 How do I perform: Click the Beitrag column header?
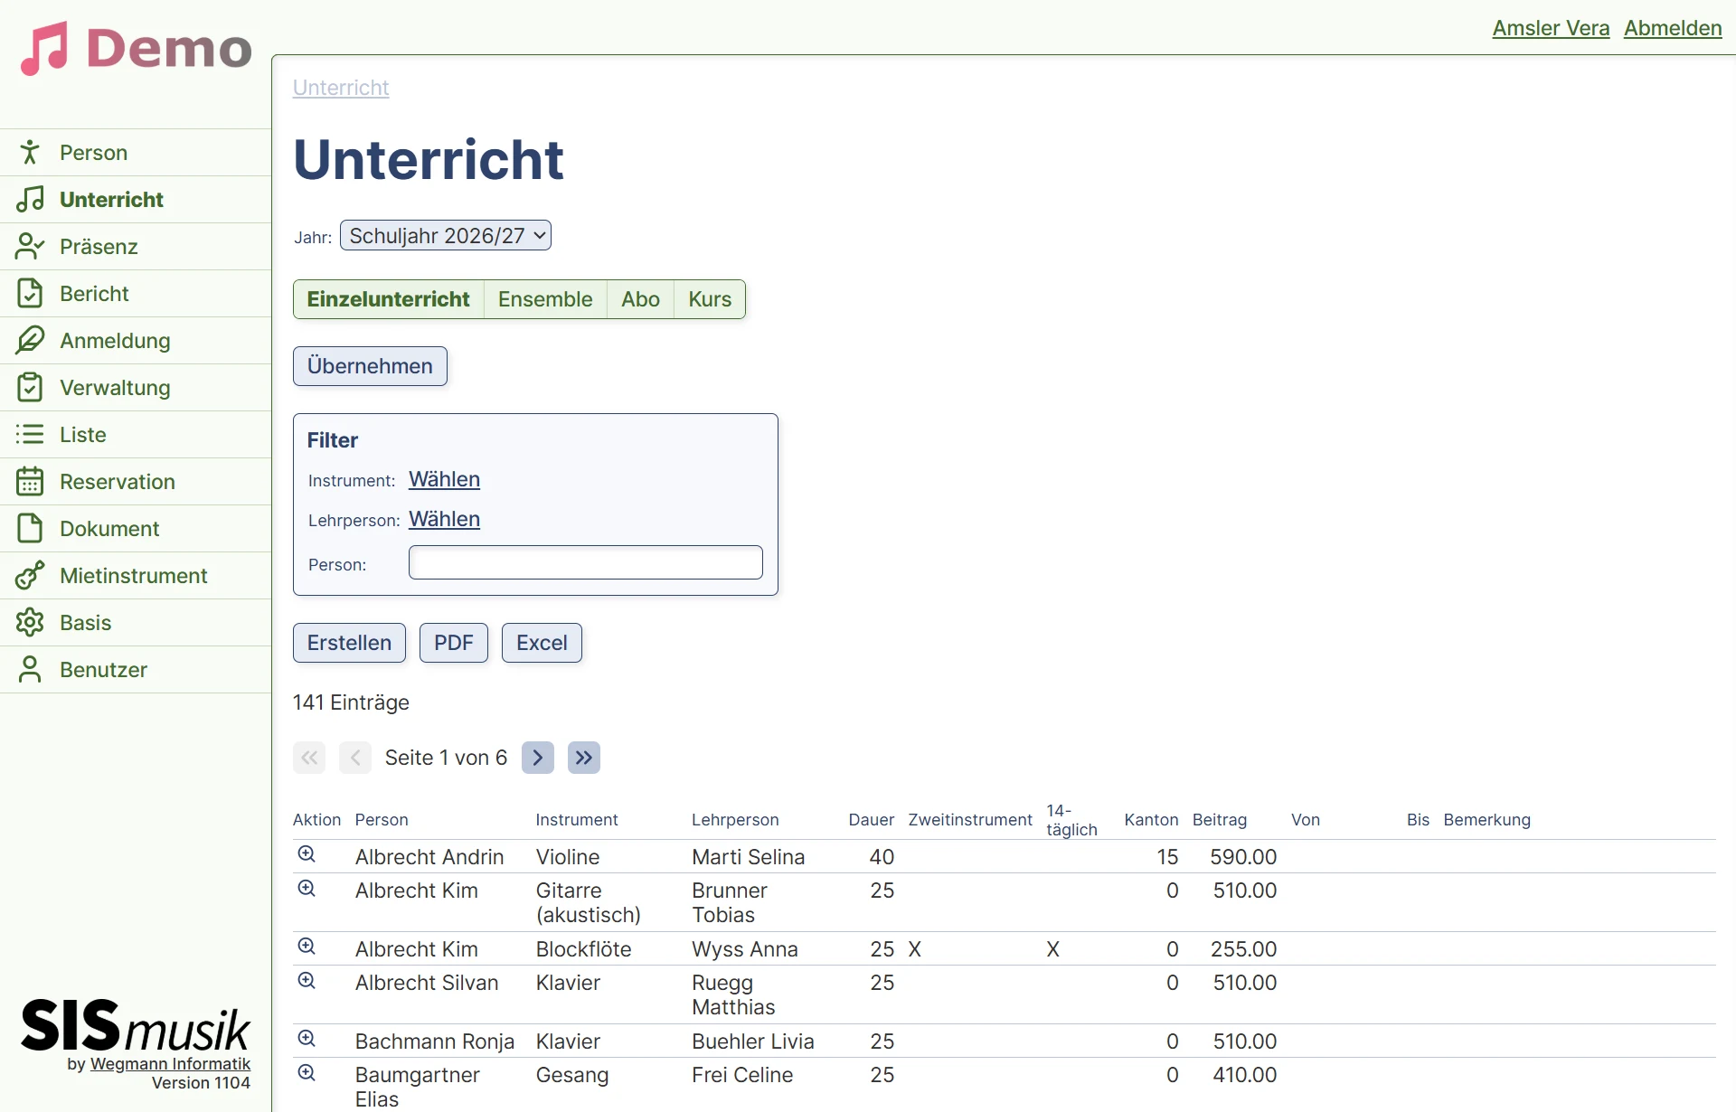[x=1220, y=820]
